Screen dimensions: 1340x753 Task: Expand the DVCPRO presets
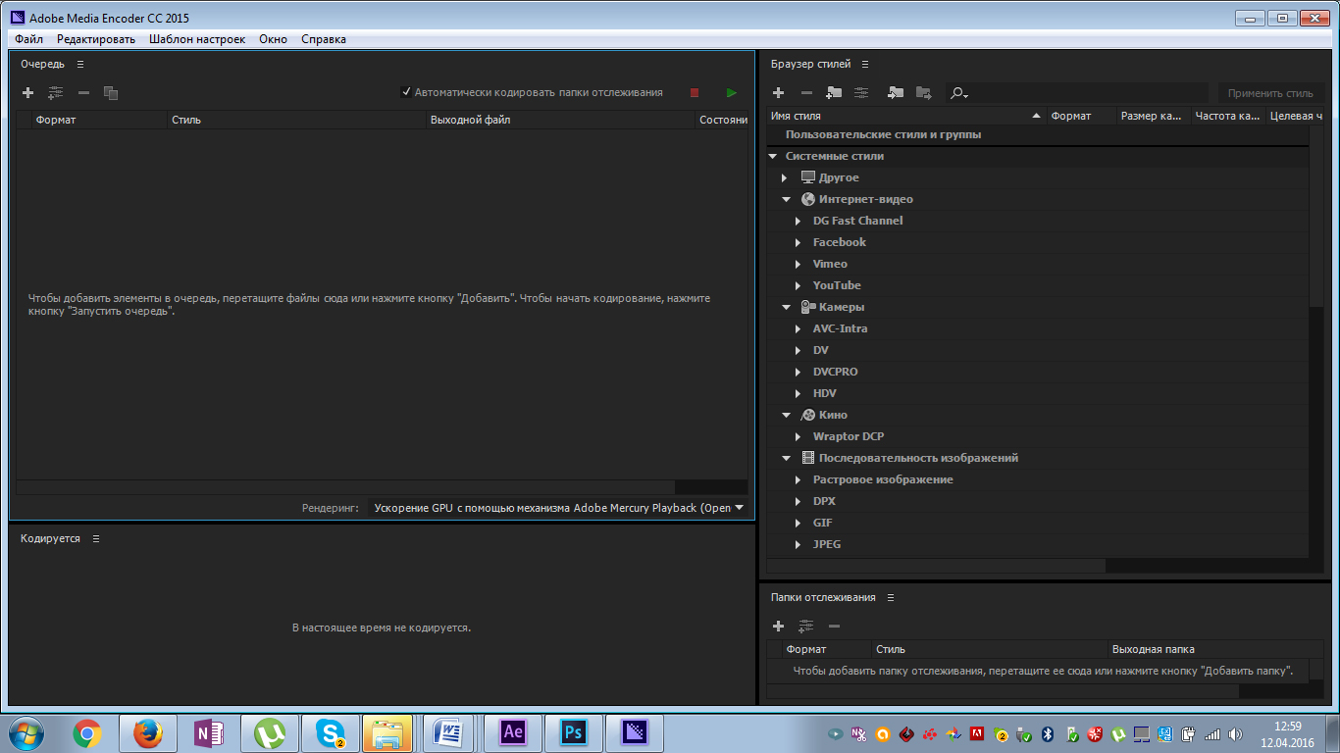pyautogui.click(x=799, y=372)
